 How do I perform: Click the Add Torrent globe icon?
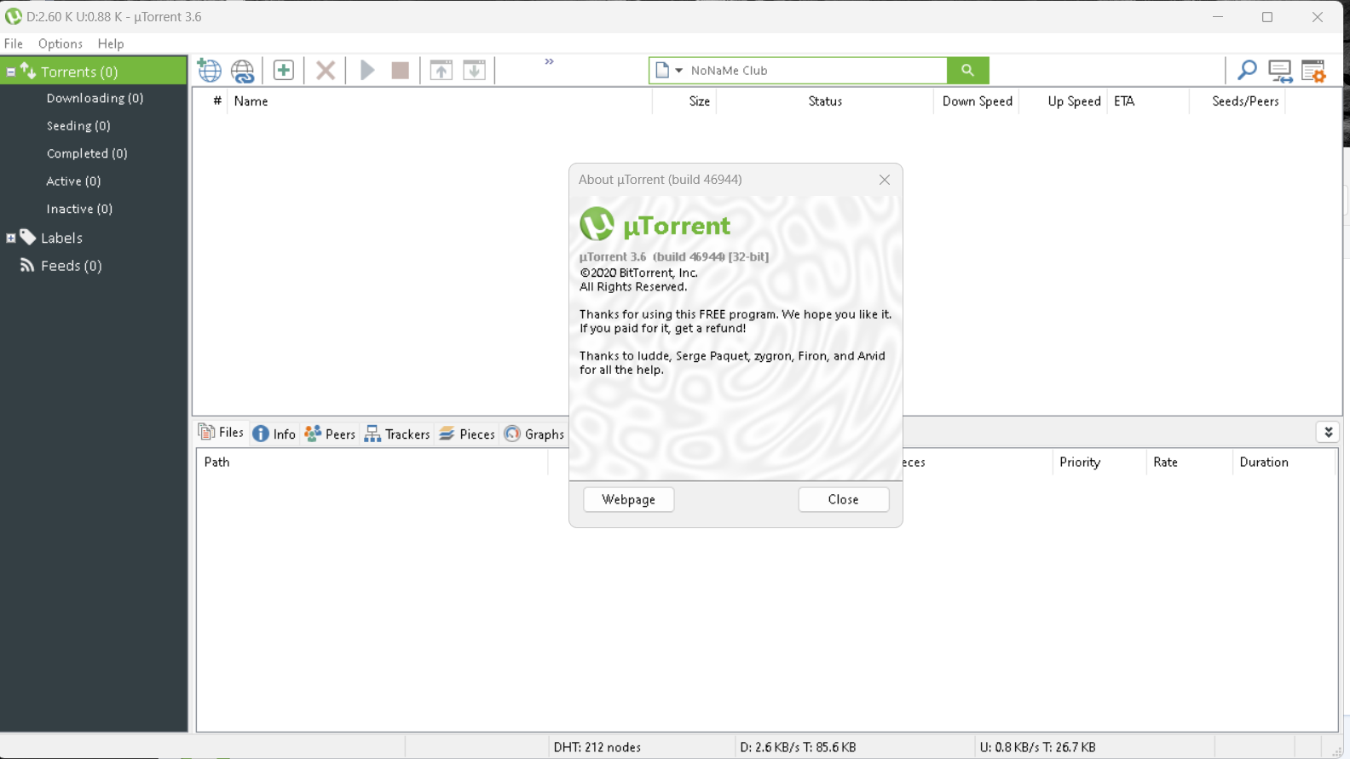click(209, 70)
